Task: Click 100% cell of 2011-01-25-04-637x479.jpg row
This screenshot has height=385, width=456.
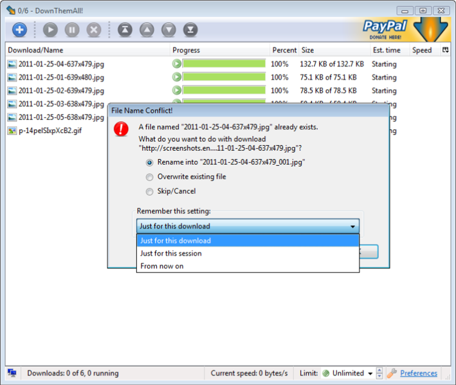Action: 279,64
